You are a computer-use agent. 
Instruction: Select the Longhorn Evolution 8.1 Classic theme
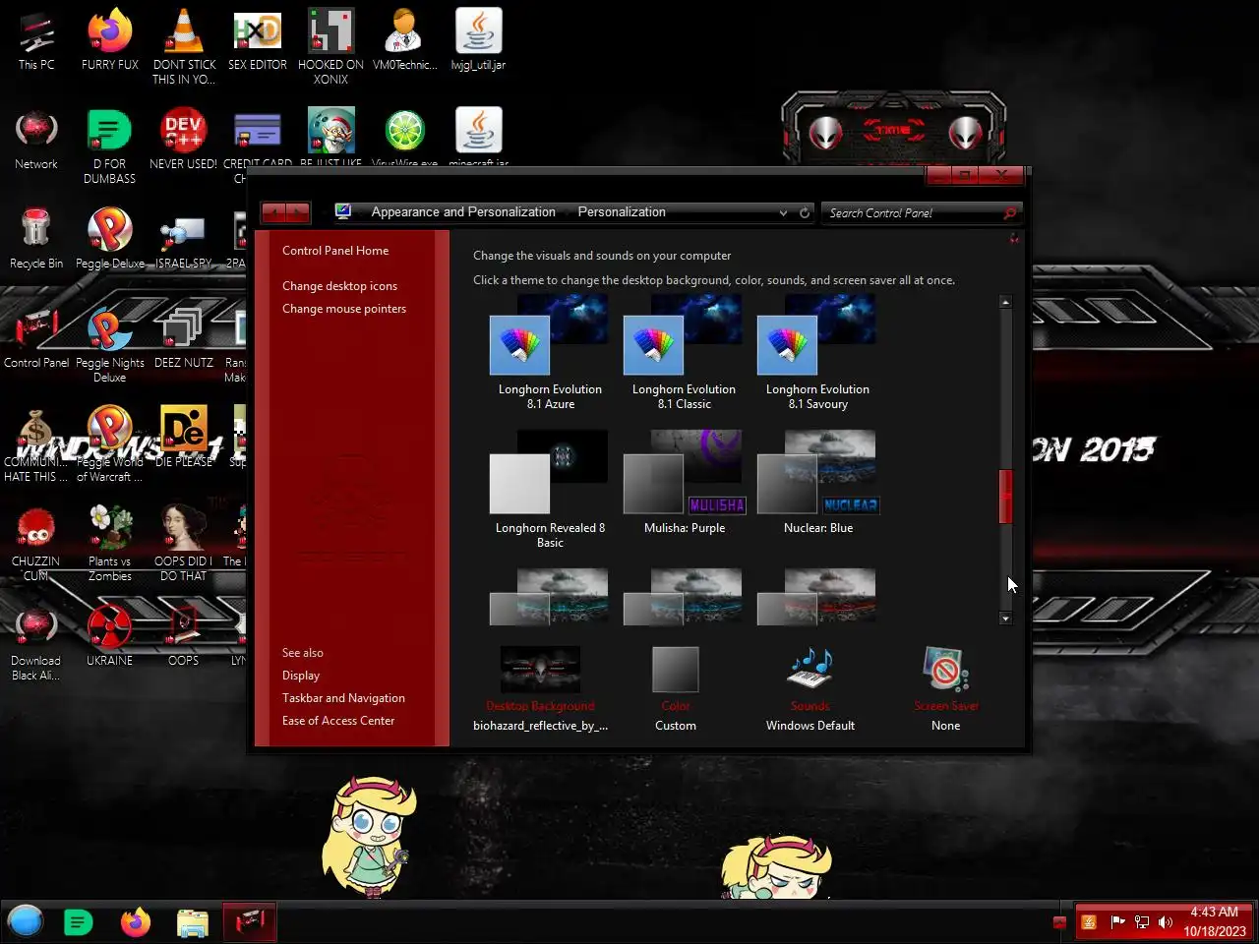tap(683, 352)
